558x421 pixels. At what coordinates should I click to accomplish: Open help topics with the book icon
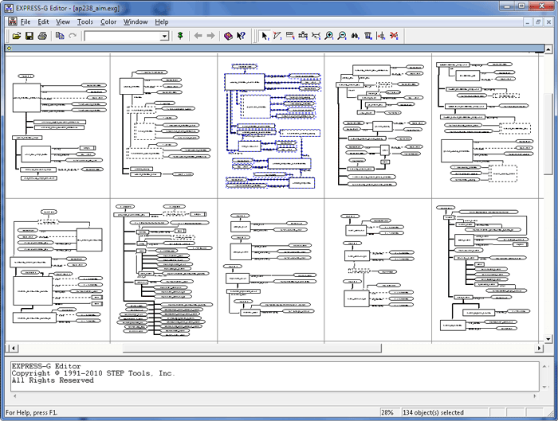[x=228, y=36]
